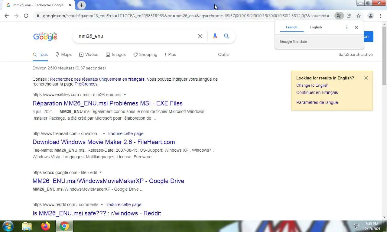This screenshot has height=232, width=387.
Task: Select the Tous results tab
Action: click(40, 55)
